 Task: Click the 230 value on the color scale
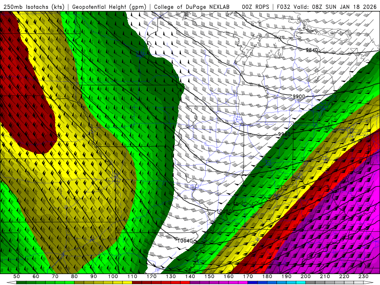(363, 276)
